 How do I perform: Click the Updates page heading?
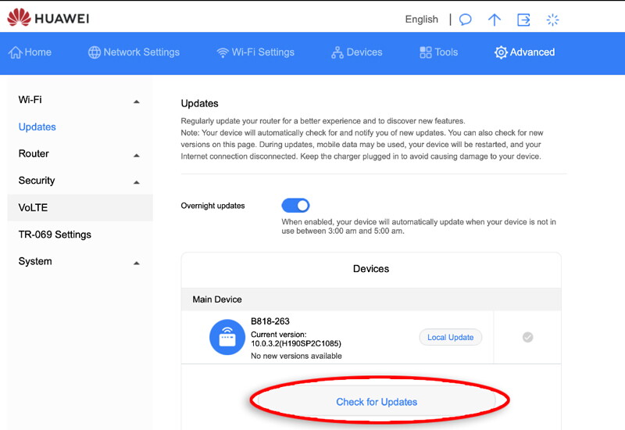200,103
